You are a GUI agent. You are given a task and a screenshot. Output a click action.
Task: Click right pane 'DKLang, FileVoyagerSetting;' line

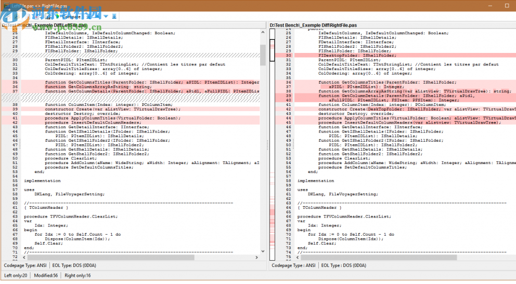pos(343,194)
